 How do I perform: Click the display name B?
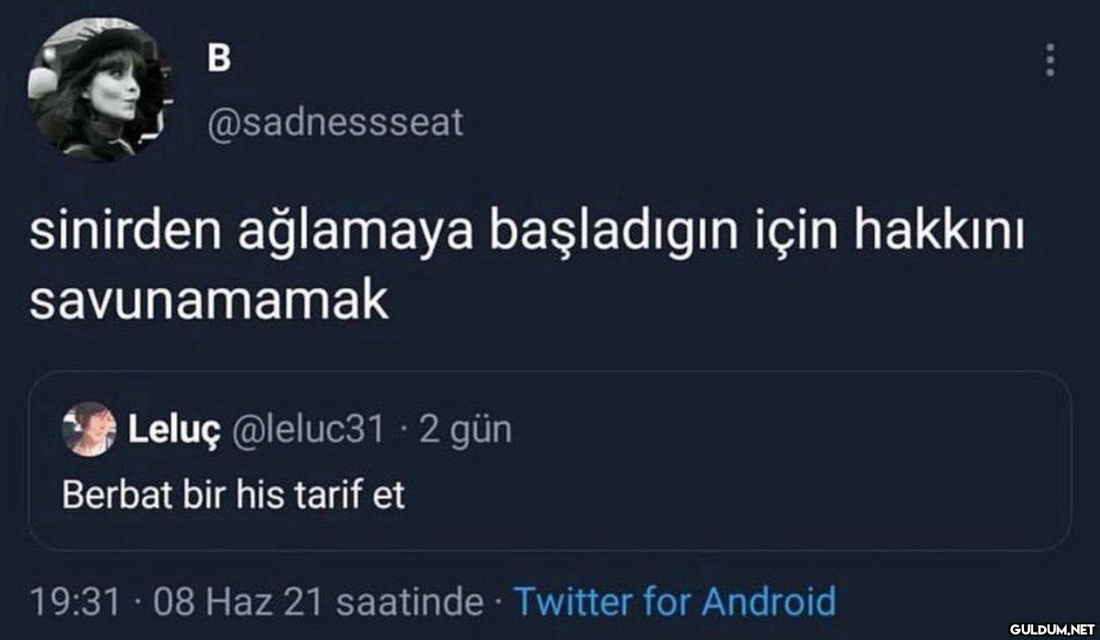[219, 58]
